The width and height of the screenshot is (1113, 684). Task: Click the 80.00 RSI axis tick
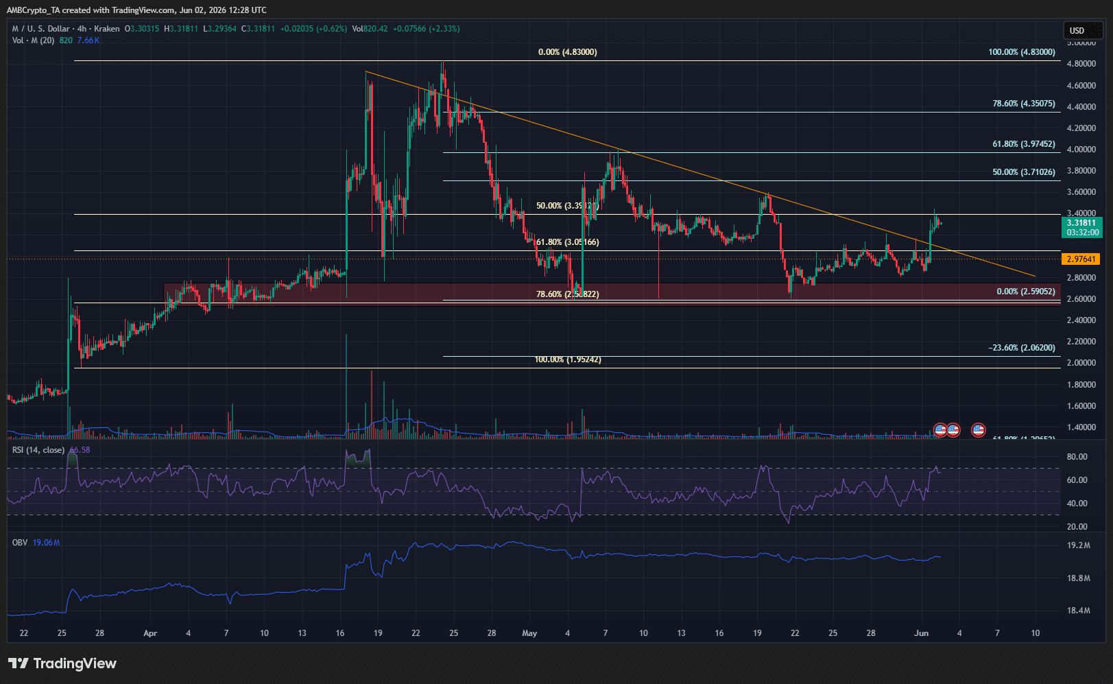(1077, 457)
